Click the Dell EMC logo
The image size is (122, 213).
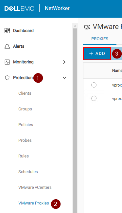coord(19,8)
